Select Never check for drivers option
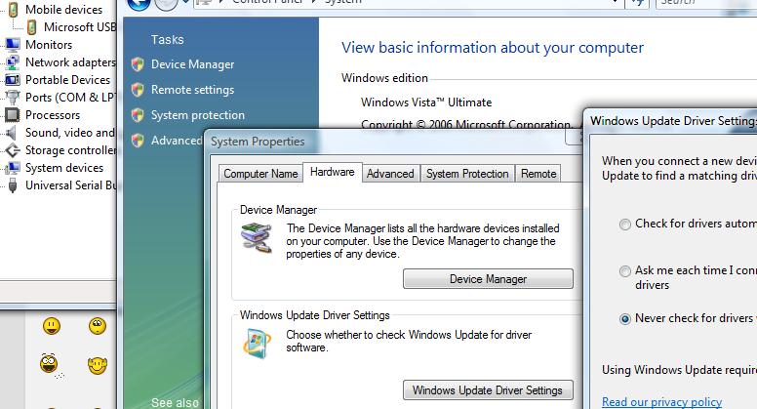The height and width of the screenshot is (409, 757). 624,319
